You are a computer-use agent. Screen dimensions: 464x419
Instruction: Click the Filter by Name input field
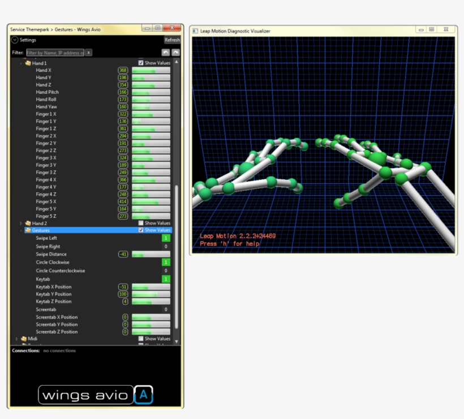(54, 53)
